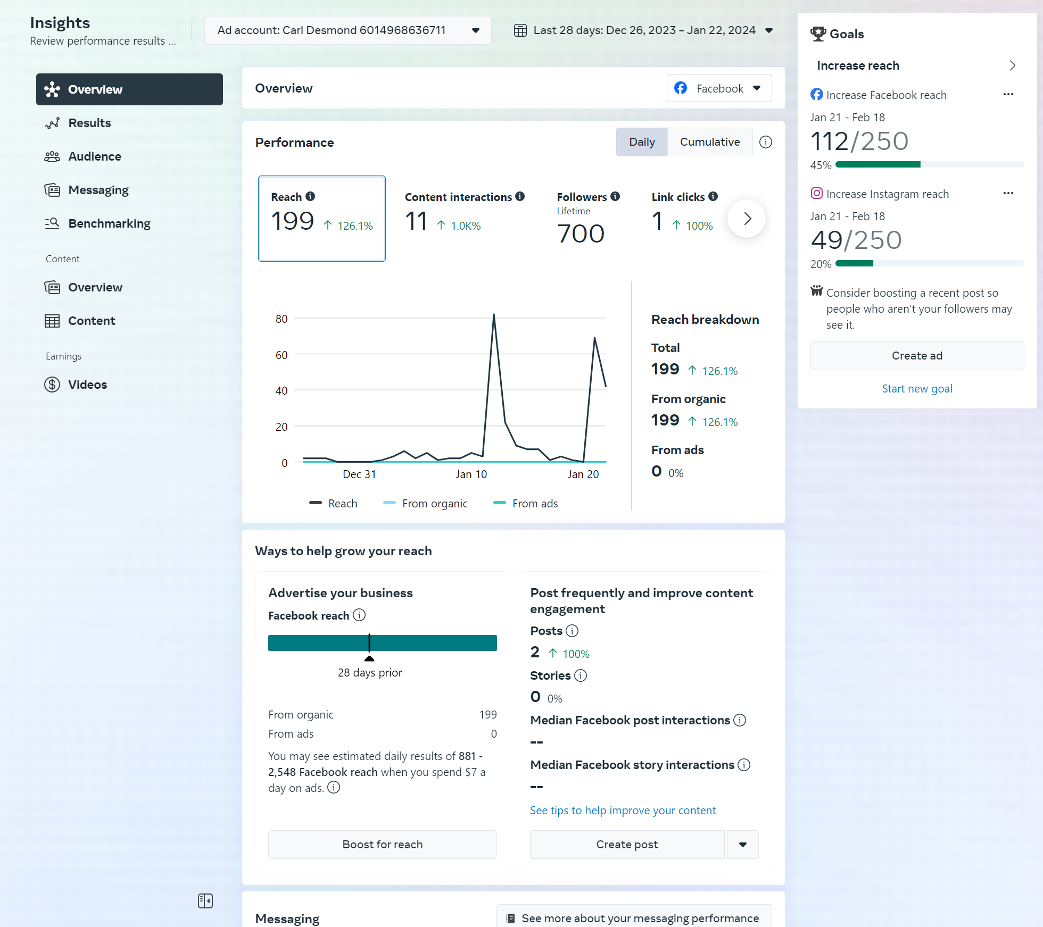Select the Followers Lifetime metric
Viewport: 1043px width, 927px height.
pos(588,218)
